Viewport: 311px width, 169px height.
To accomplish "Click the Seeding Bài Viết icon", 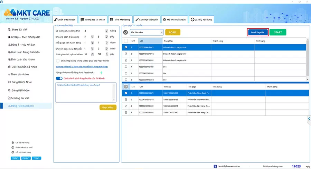I will [x=9, y=98].
